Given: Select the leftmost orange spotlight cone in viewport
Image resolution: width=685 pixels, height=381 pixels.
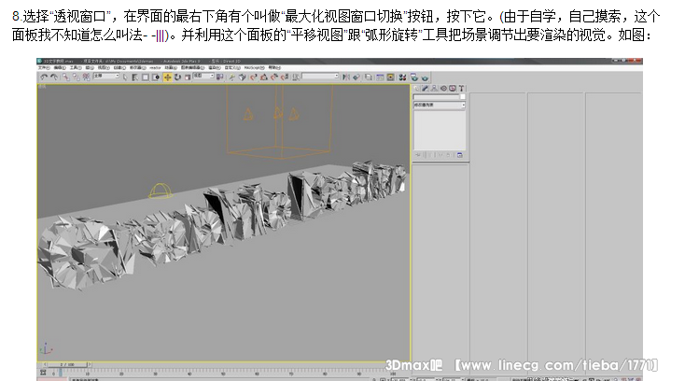Looking at the screenshot, I should (x=248, y=114).
